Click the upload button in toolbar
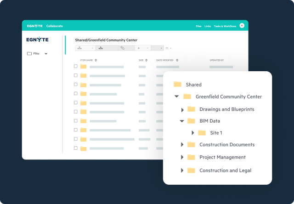The image size is (294, 204). tap(80, 48)
